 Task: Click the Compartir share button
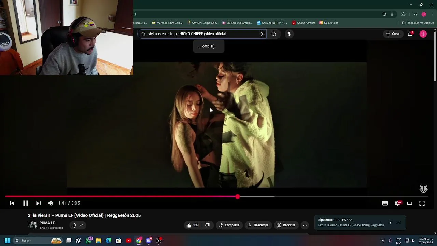(x=229, y=225)
